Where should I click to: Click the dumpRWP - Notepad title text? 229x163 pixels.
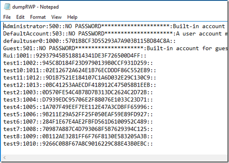point(35,7)
